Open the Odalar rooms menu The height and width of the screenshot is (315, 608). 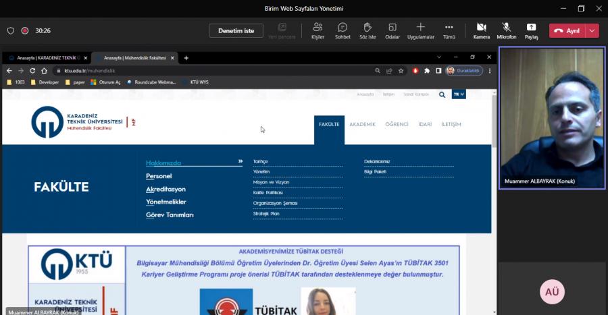click(x=392, y=31)
